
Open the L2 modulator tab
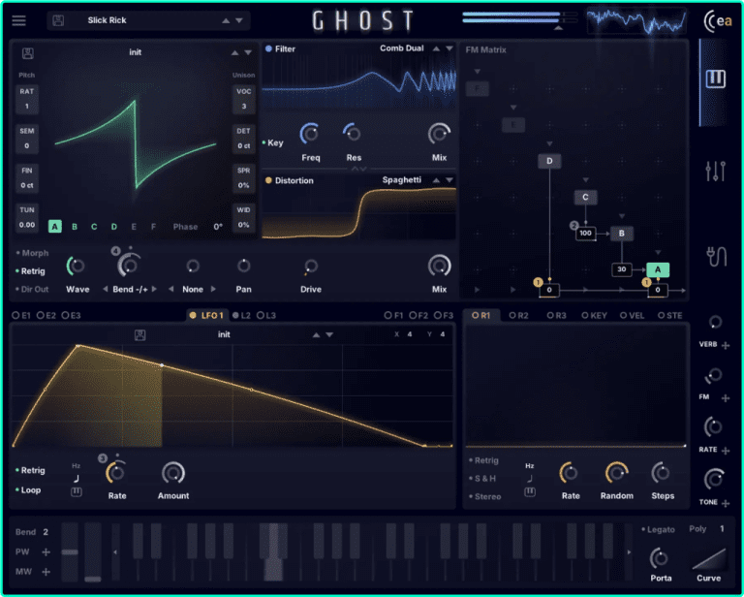(x=241, y=316)
